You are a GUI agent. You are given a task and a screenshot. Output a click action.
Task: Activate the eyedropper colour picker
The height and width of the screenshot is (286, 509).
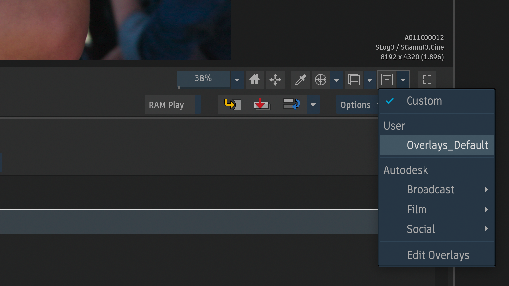[x=300, y=80]
